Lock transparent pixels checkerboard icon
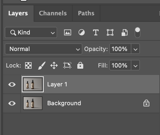 pos(28,65)
